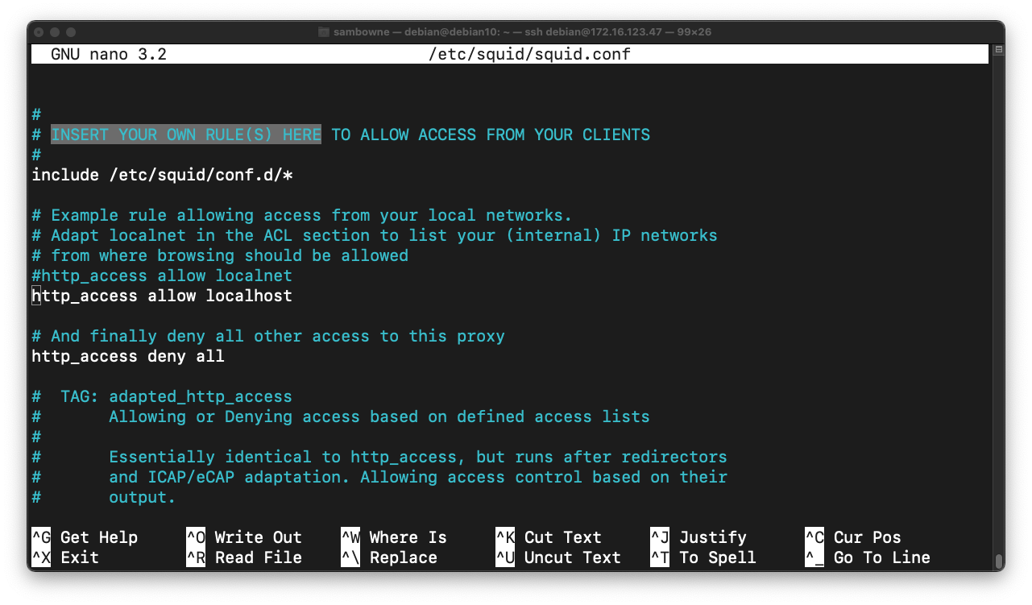Click the highlighted "INSERT YOUR OWN RULE(S) HERE" text
Screen dimensions: 1032x605
pos(186,135)
